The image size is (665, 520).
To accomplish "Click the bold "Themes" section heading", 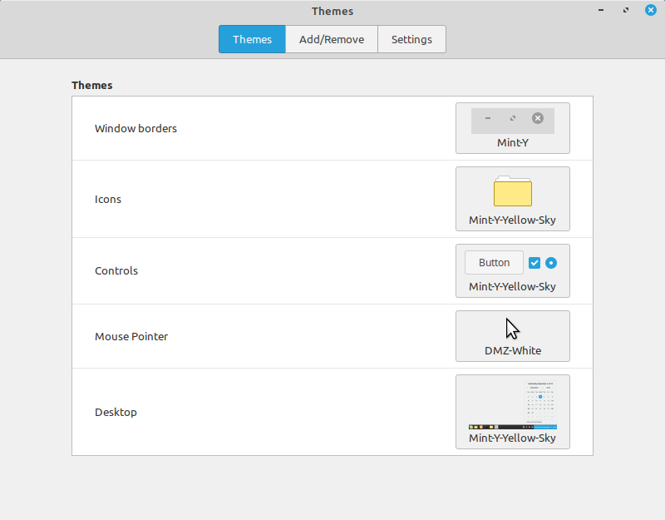I will (x=92, y=86).
